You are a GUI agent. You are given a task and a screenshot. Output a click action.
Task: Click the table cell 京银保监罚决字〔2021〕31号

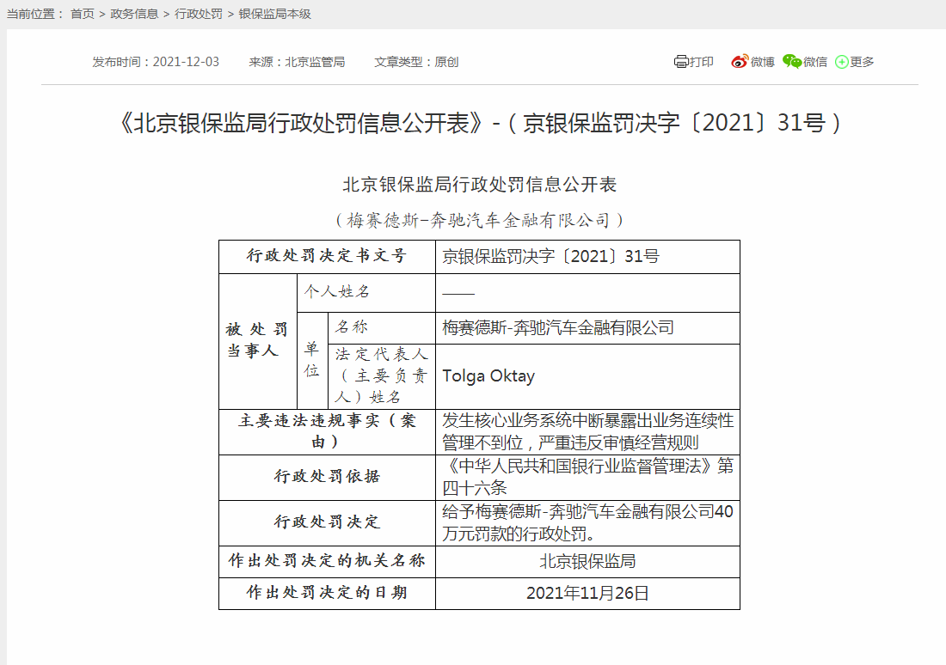click(587, 256)
